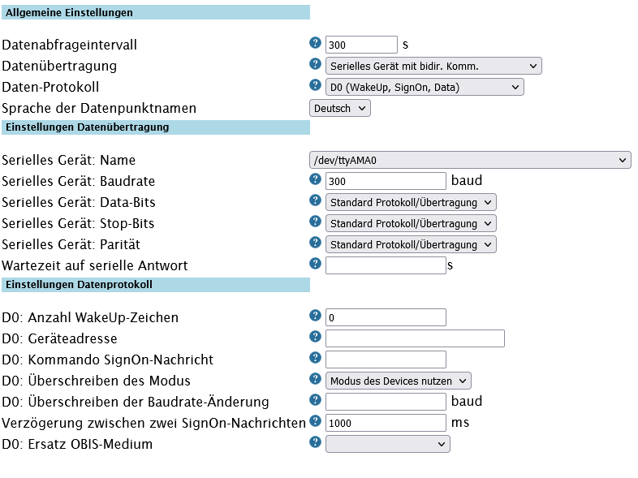Select serial device name /dev/ttyAMA0 dropdown

tap(470, 160)
